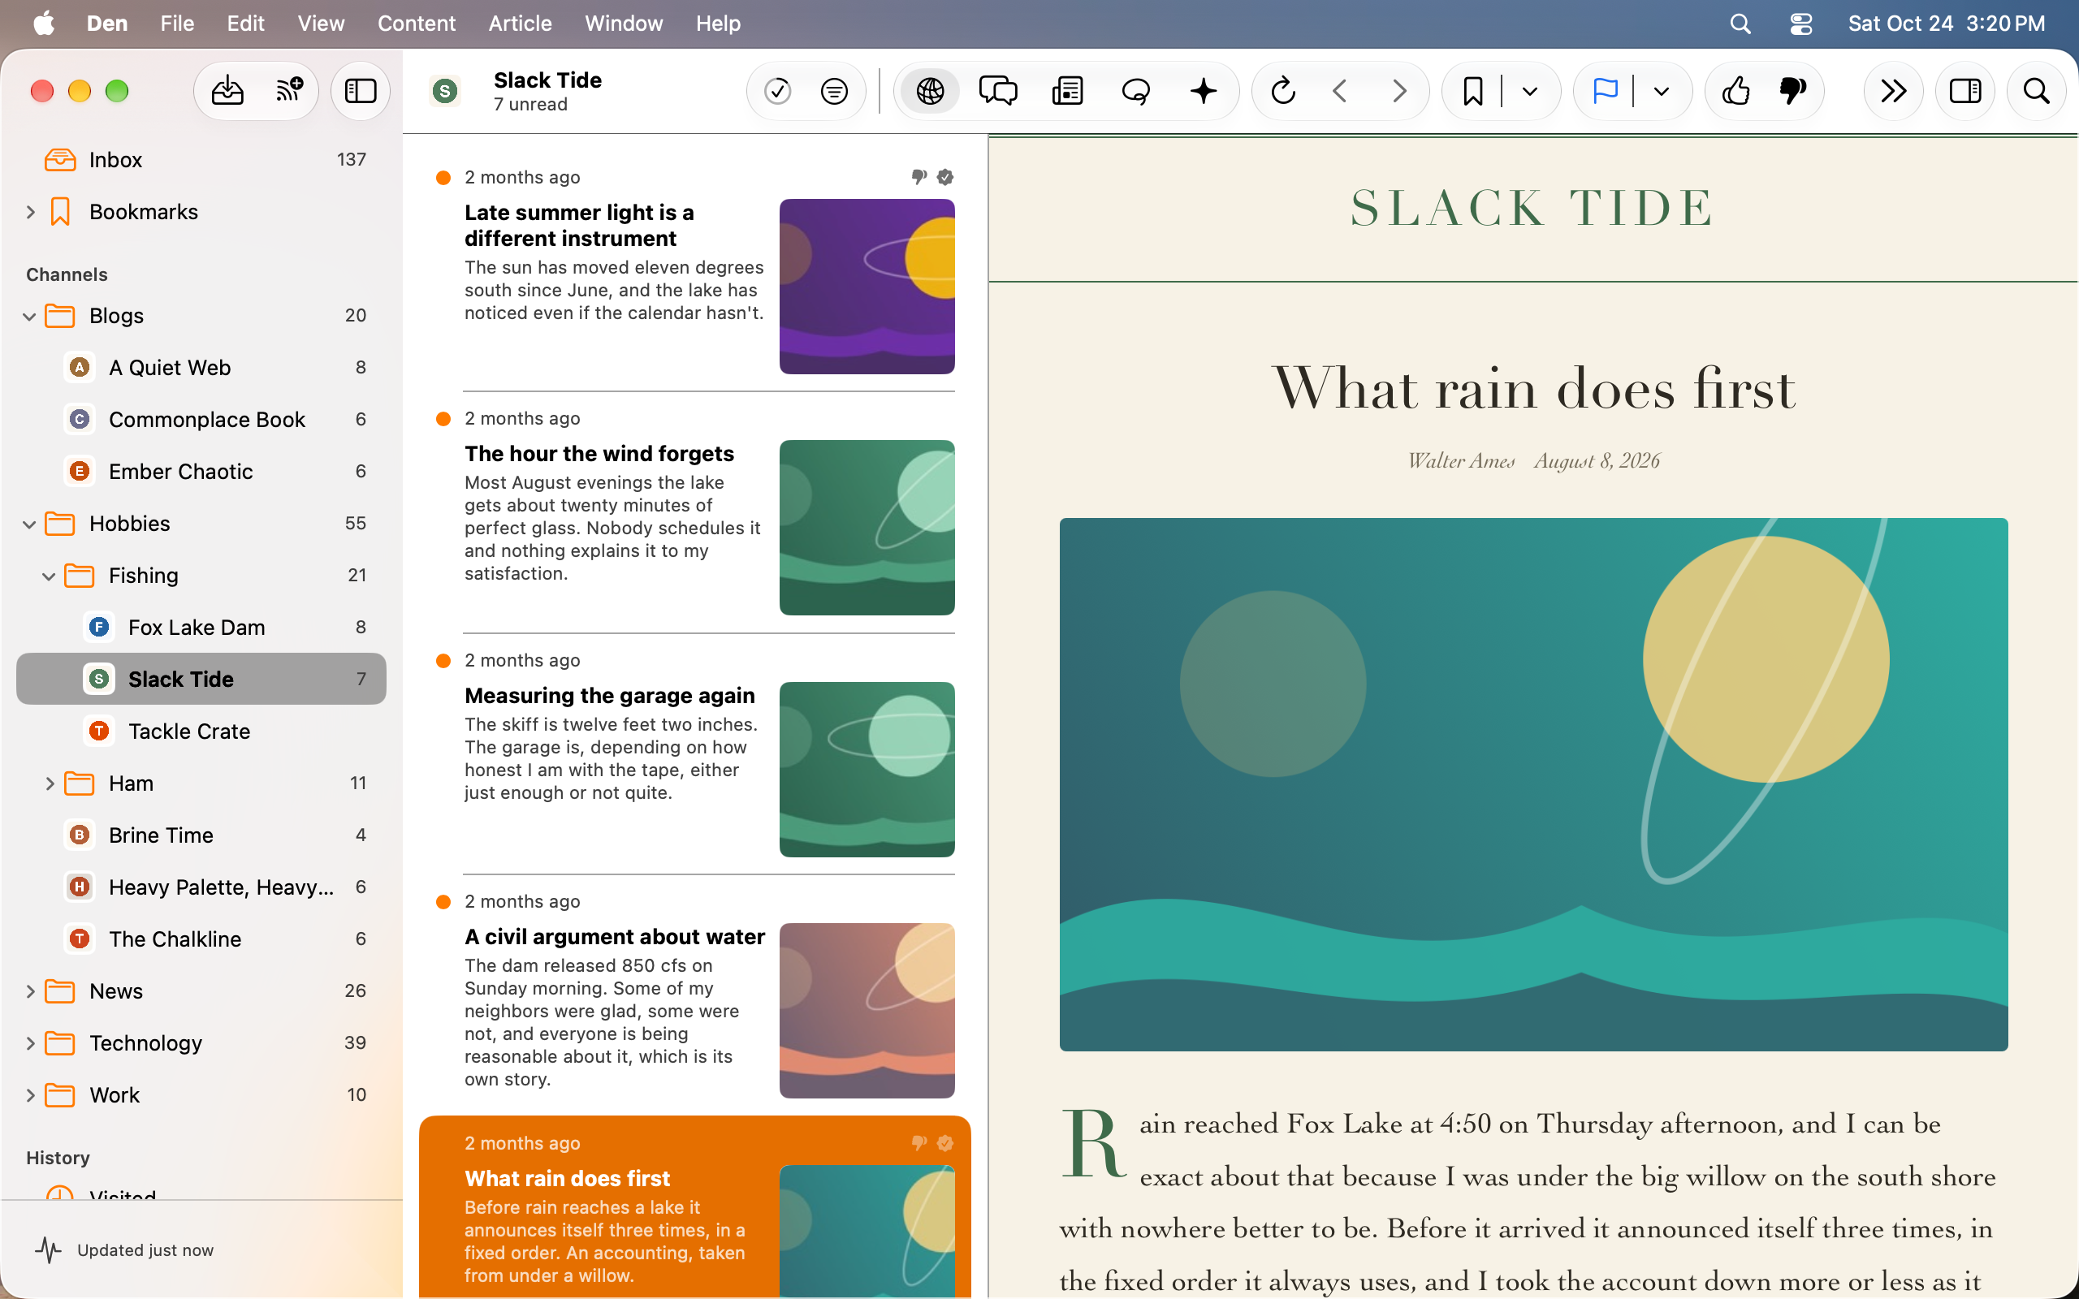This screenshot has height=1299, width=2079.
Task: Click the article hero image in reader
Action: [x=1533, y=784]
